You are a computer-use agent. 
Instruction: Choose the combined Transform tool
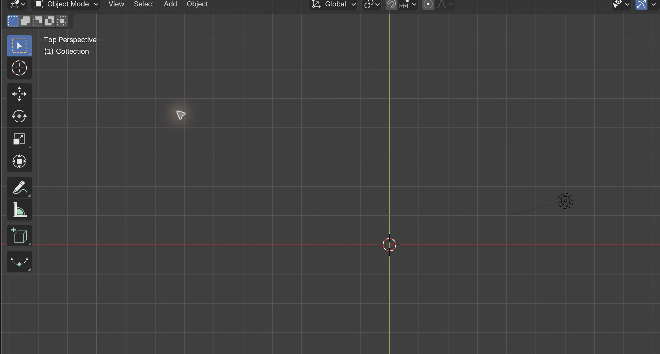tap(19, 161)
